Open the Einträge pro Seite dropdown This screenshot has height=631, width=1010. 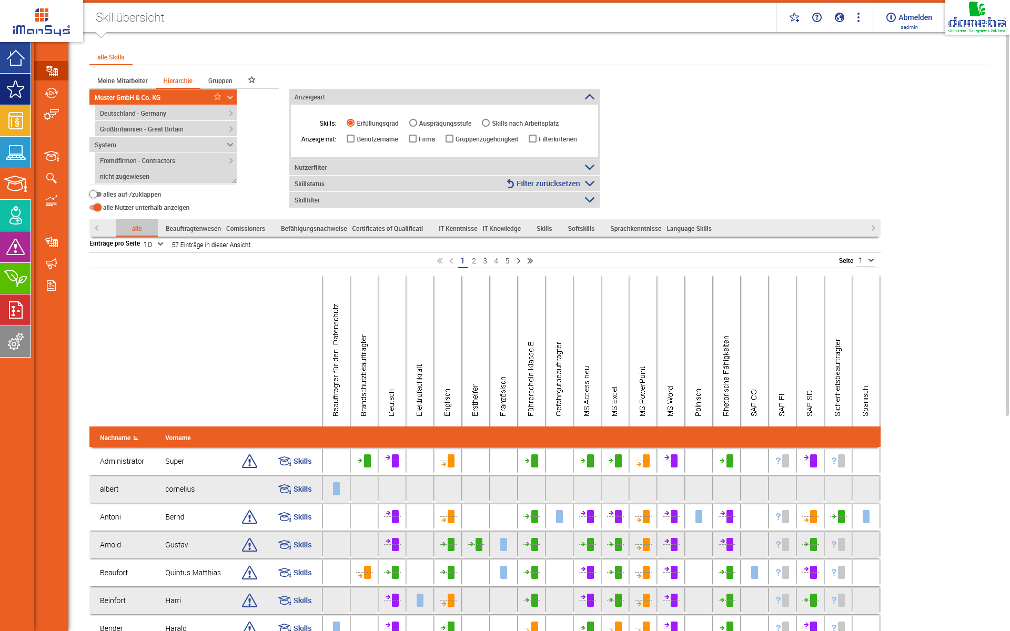click(153, 245)
